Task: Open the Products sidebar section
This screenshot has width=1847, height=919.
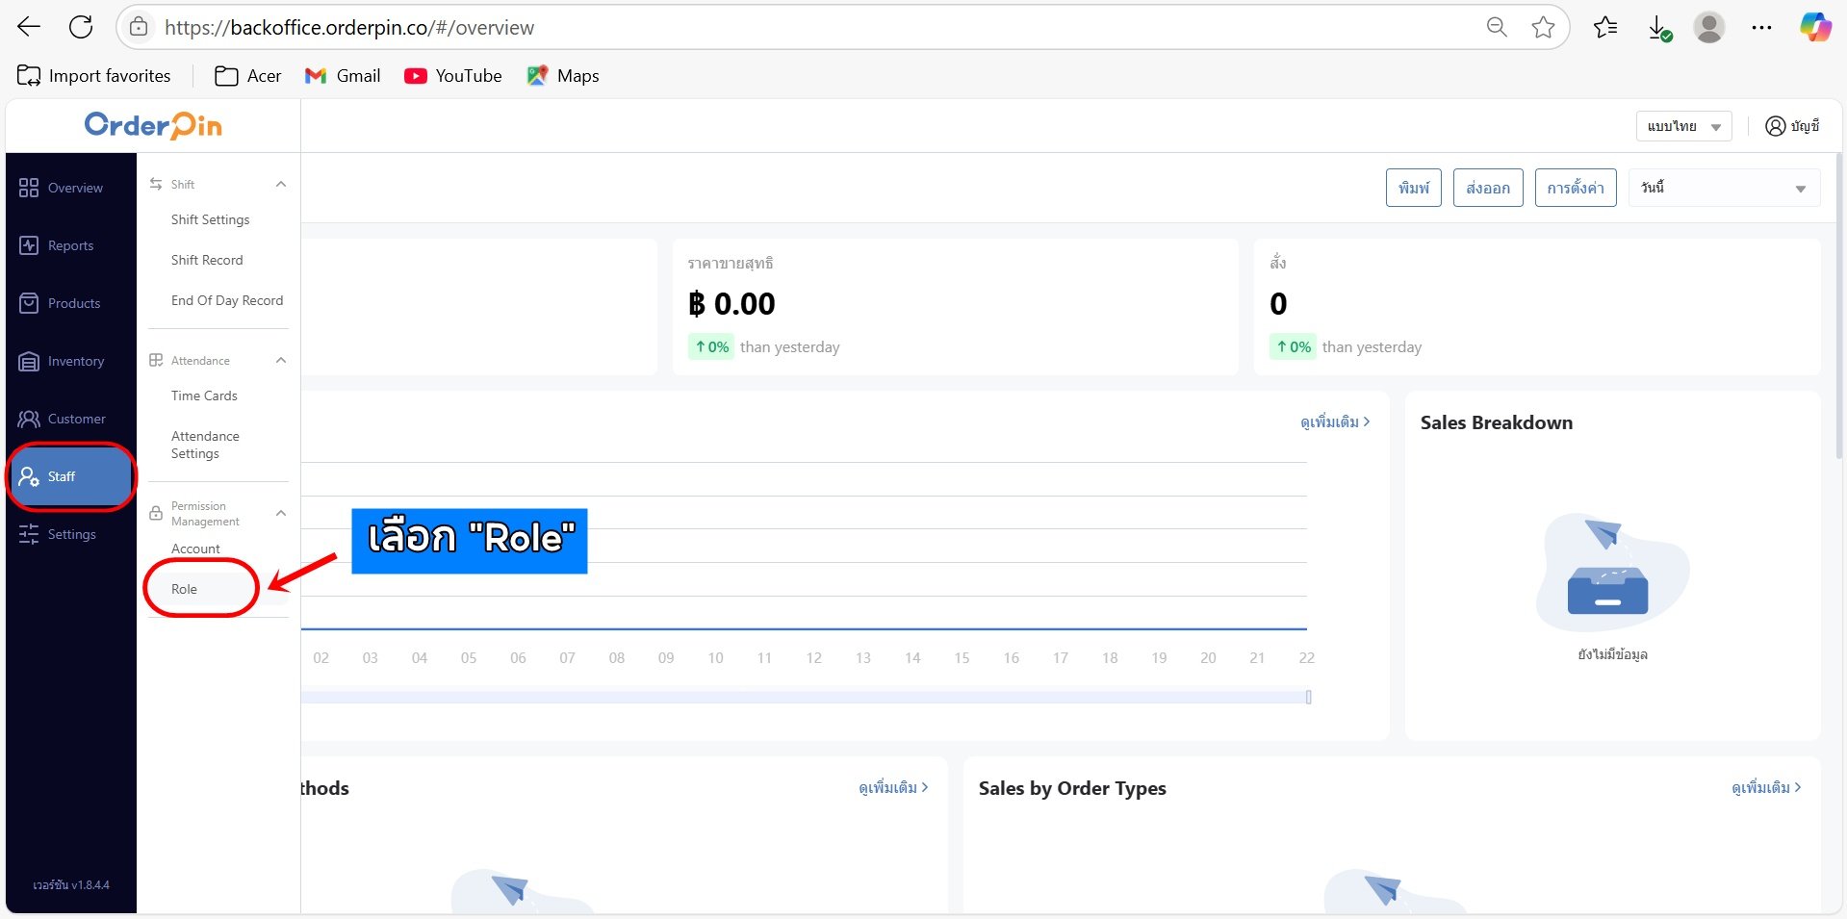Action: coord(71,303)
